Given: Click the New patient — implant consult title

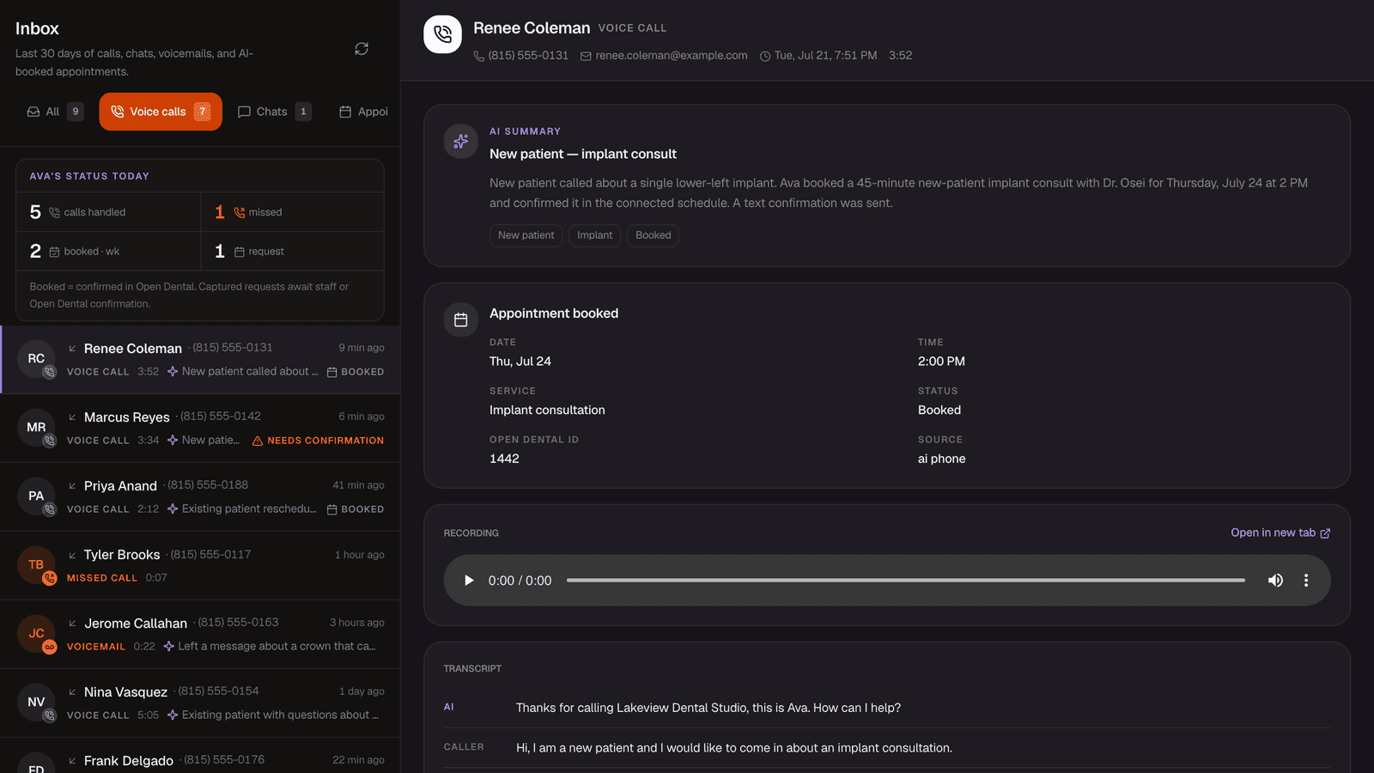Looking at the screenshot, I should [583, 154].
